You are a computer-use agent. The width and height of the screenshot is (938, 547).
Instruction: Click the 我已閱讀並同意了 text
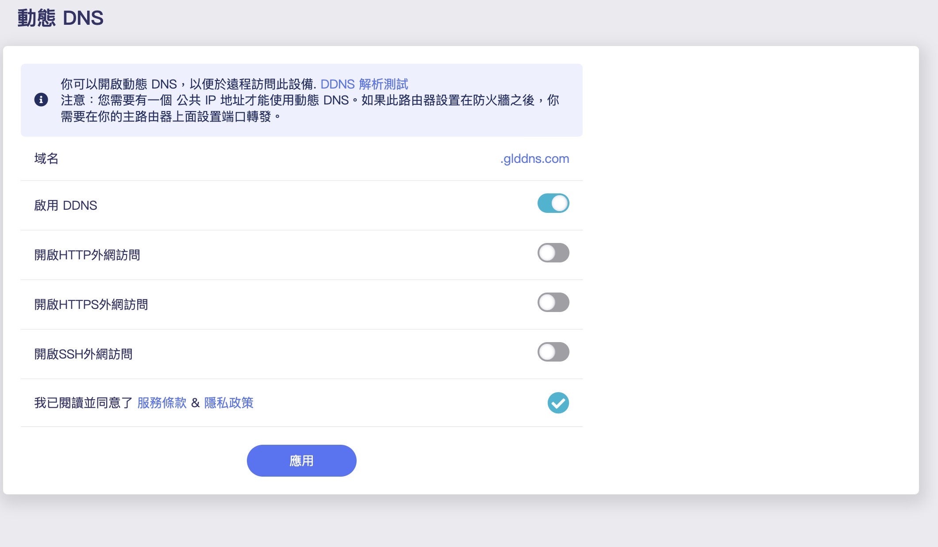pyautogui.click(x=83, y=403)
